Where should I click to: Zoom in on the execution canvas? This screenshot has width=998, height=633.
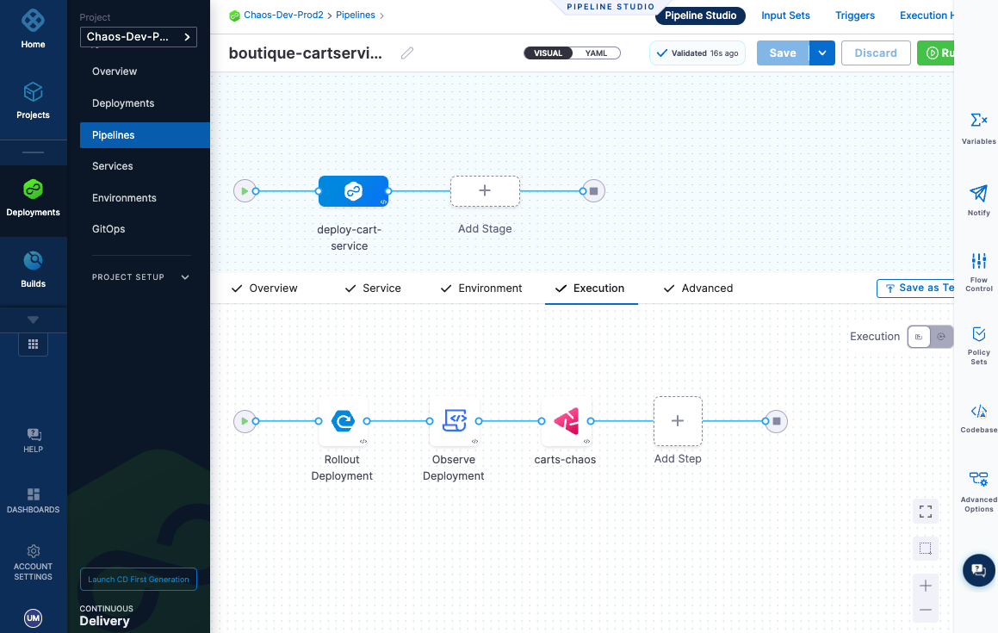point(926,586)
